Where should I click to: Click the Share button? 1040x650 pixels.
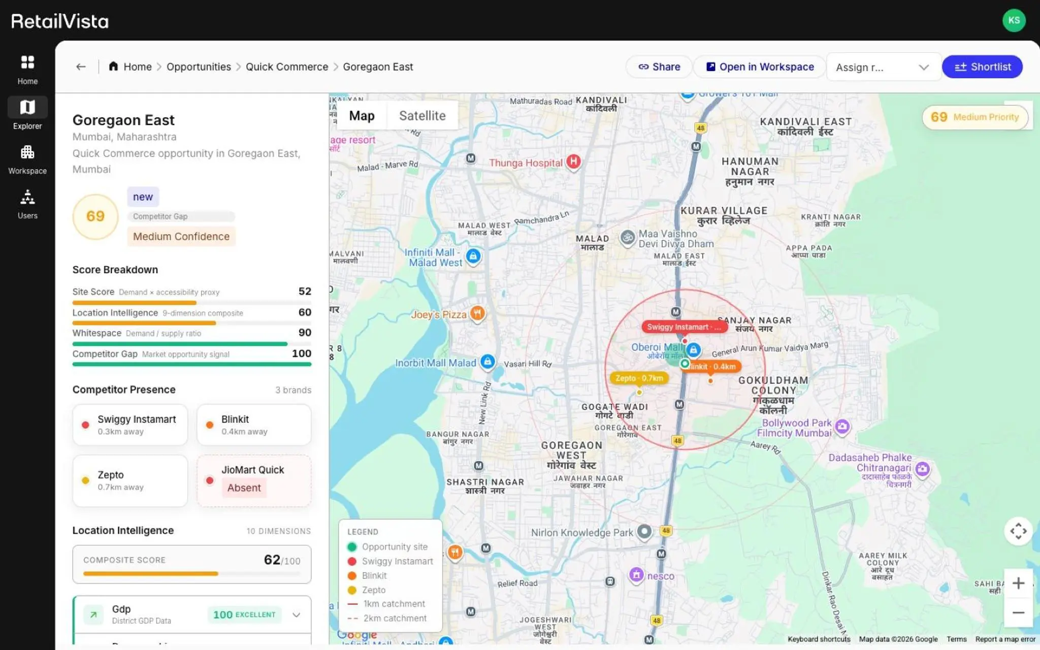click(x=659, y=67)
